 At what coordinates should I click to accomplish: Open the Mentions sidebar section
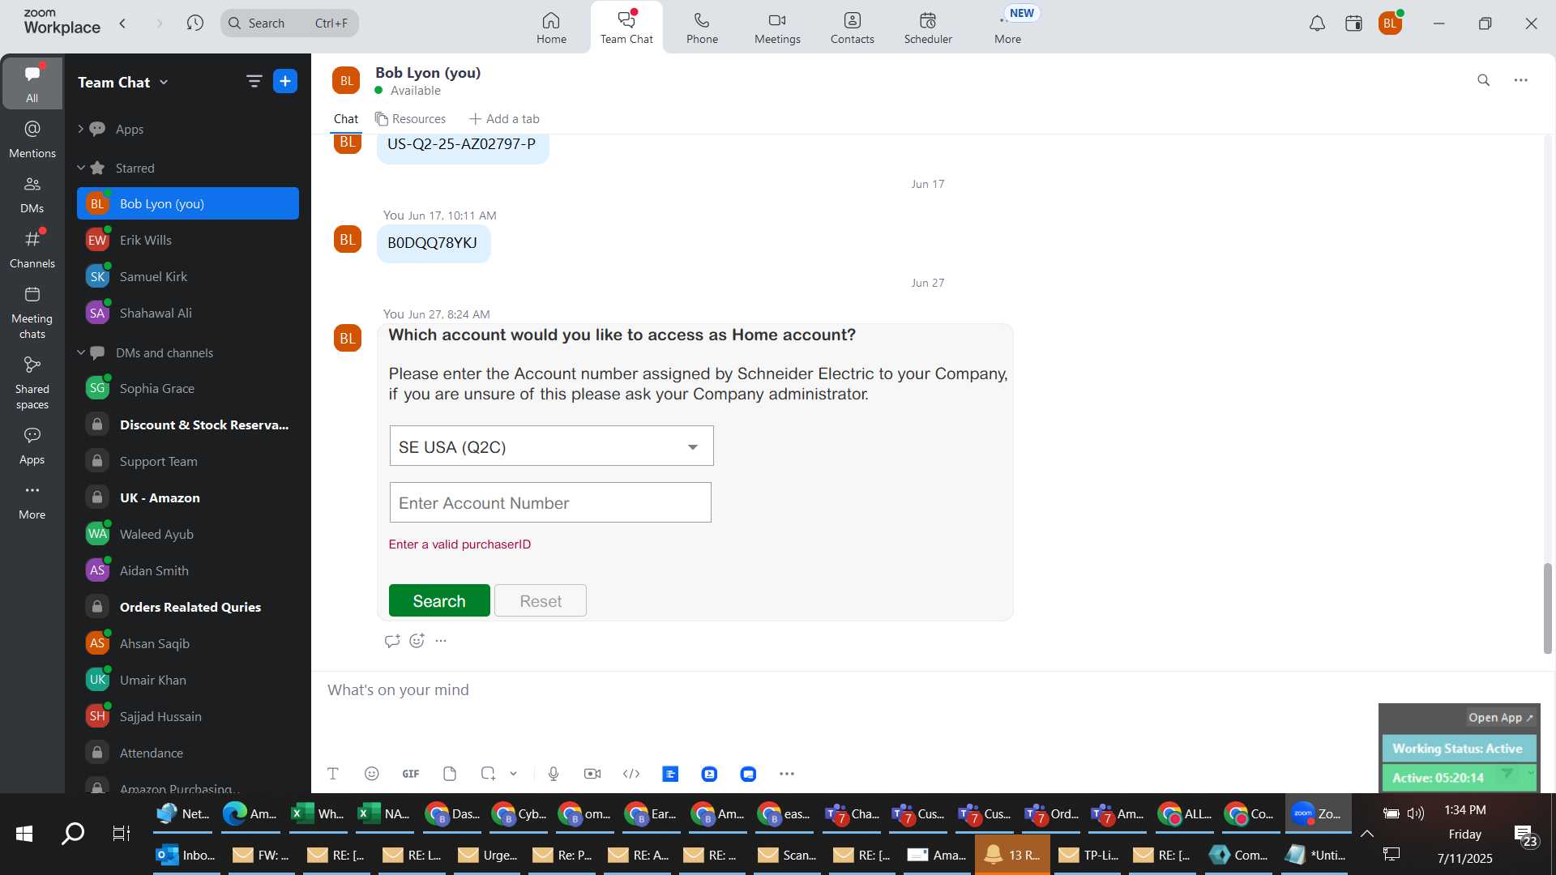pos(32,139)
